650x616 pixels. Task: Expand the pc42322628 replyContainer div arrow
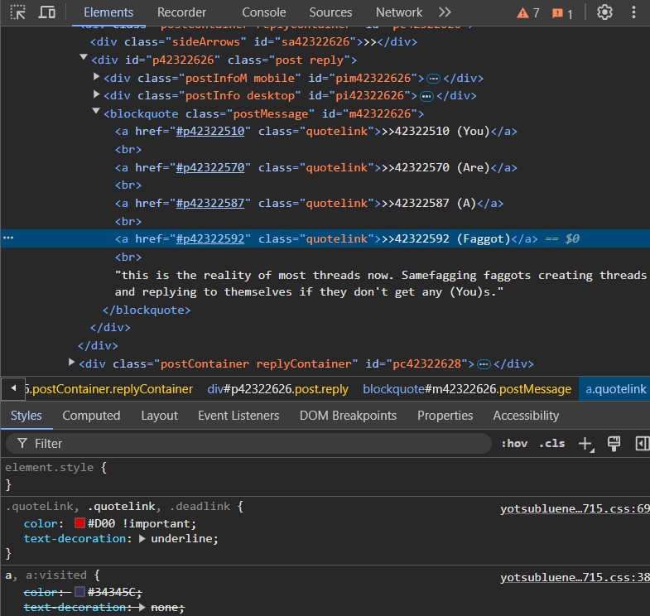(71, 363)
